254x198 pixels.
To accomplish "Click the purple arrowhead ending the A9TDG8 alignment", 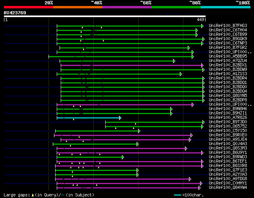I will tap(190, 179).
